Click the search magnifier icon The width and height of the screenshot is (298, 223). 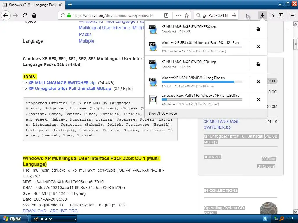[x=198, y=15]
